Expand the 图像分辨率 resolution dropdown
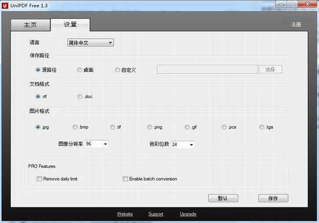 [x=97, y=144]
